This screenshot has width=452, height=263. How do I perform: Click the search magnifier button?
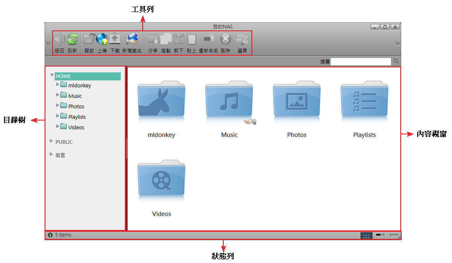pos(395,62)
